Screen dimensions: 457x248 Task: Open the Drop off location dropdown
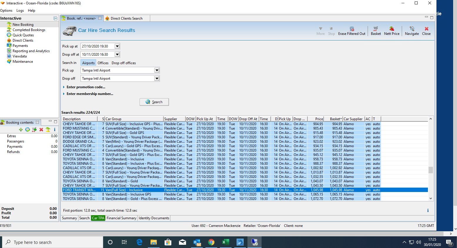tap(157, 79)
